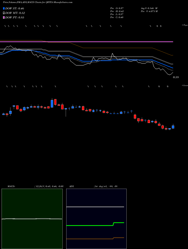Click the chart title mentioning QRTEA MunafaSutra.com

coord(38,3)
